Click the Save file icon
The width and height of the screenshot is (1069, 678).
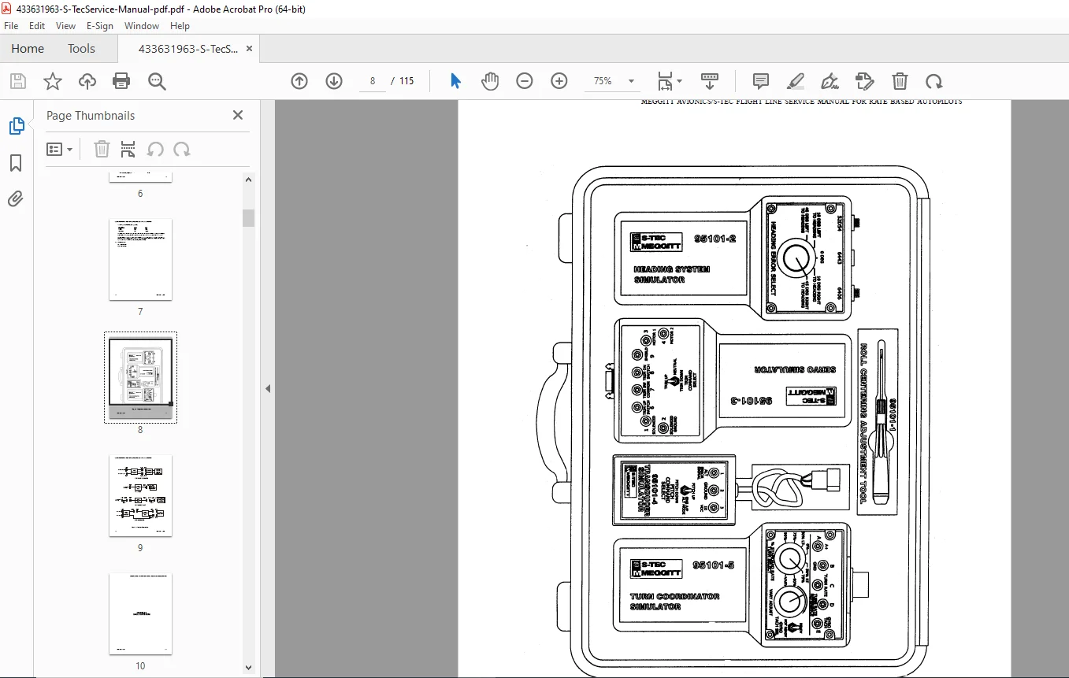pyautogui.click(x=17, y=81)
